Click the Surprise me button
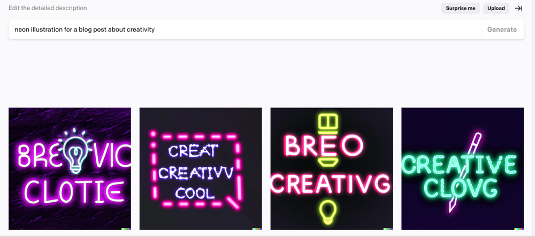 tap(460, 8)
